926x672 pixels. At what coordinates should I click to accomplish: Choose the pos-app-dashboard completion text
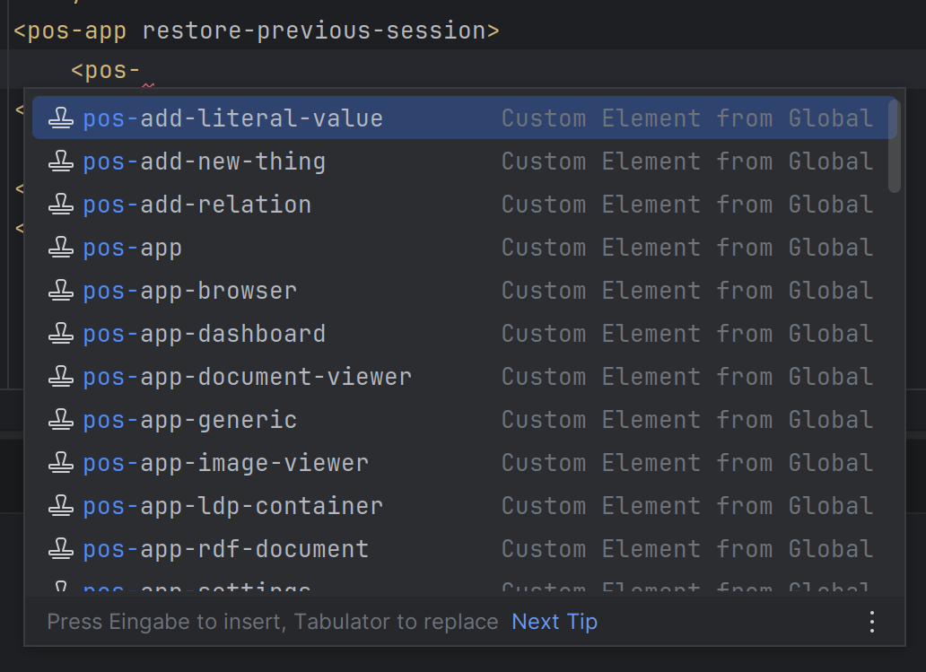(204, 334)
